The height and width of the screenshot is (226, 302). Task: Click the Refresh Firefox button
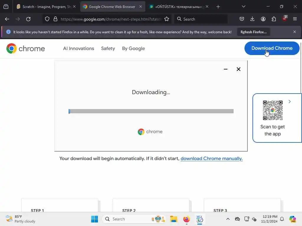pos(253,32)
